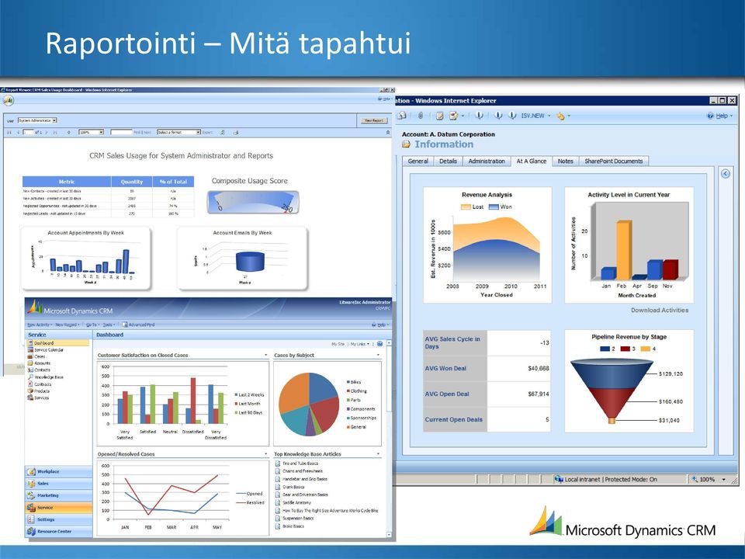Expand the Cases by Subject options arrow
Image resolution: width=745 pixels, height=559 pixels.
pos(378,355)
